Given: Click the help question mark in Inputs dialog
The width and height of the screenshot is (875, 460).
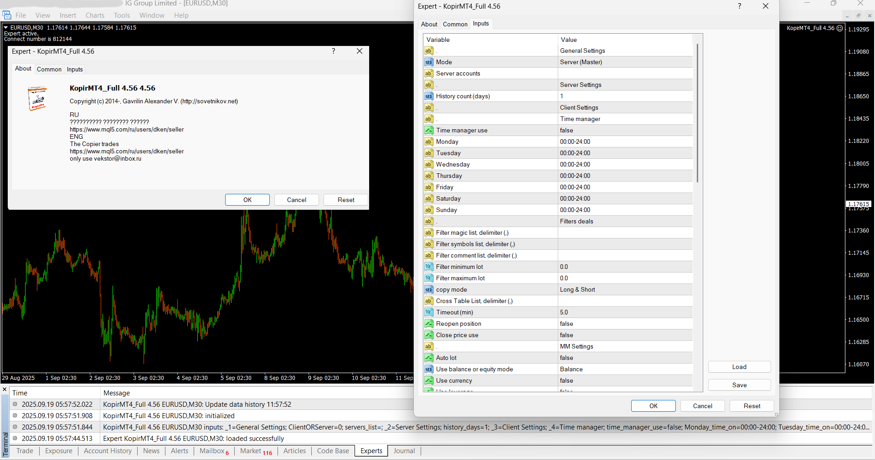Looking at the screenshot, I should 739,6.
